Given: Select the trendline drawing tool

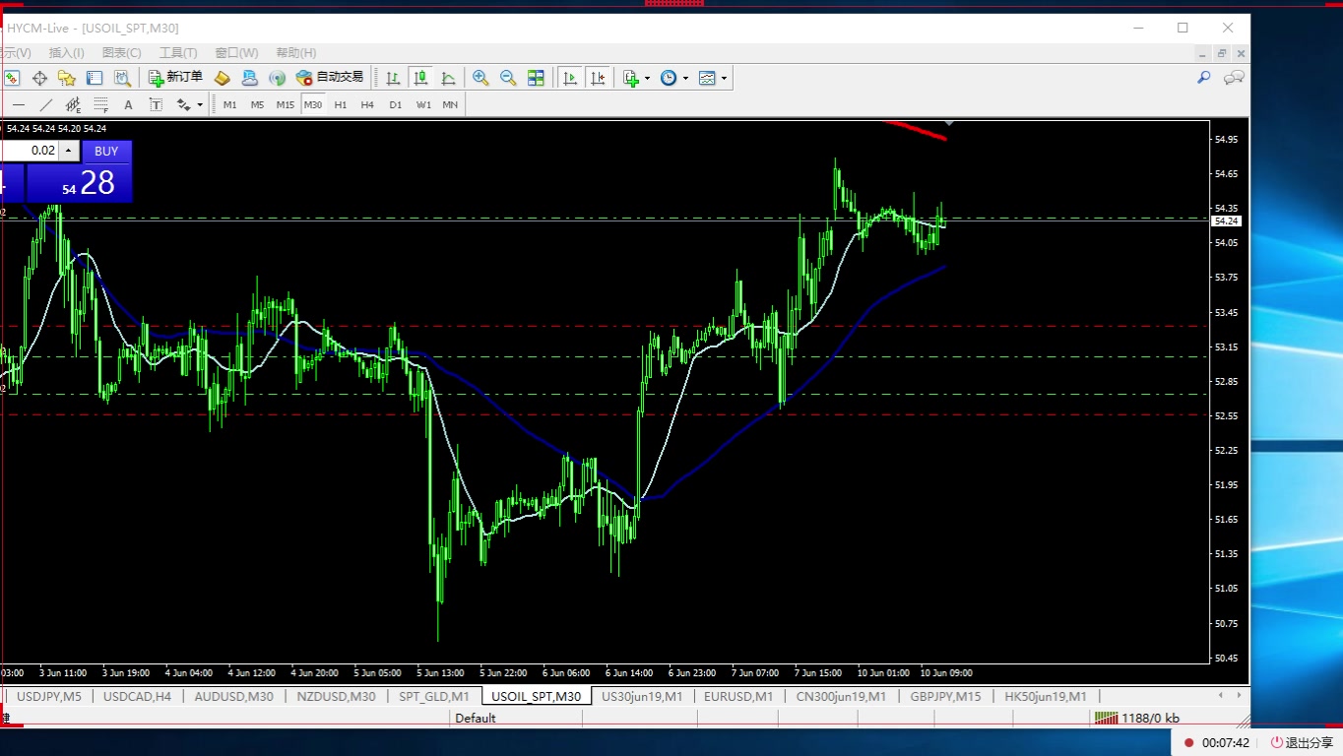Looking at the screenshot, I should click(45, 104).
